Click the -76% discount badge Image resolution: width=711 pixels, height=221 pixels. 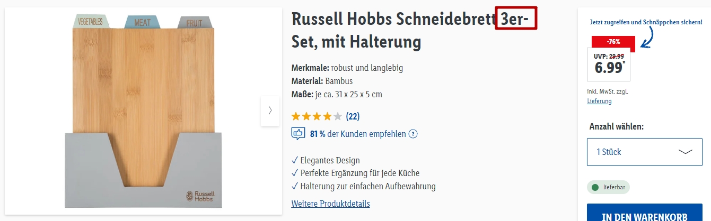point(615,42)
